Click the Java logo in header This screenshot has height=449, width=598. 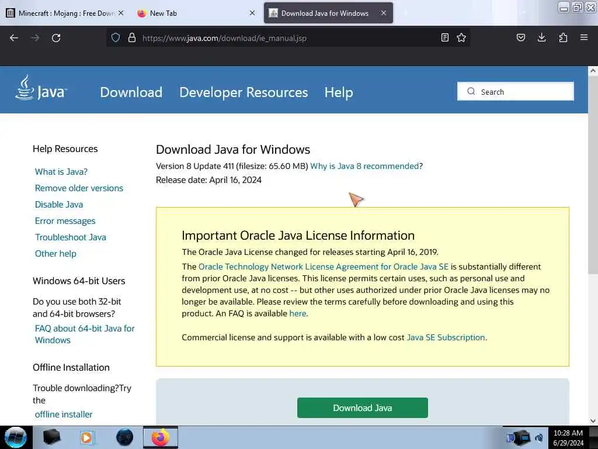[41, 88]
